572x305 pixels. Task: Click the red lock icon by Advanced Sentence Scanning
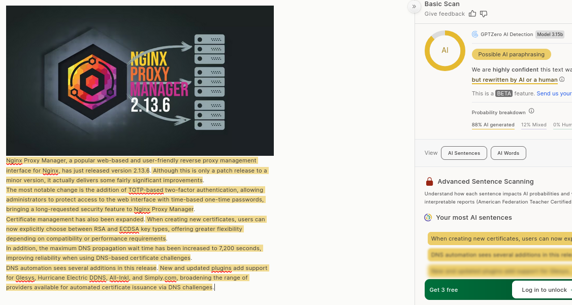pos(430,182)
